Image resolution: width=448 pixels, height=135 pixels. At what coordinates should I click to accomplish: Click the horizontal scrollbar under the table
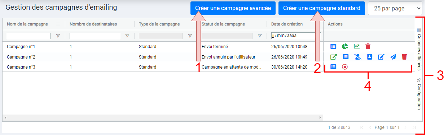coord(162,117)
